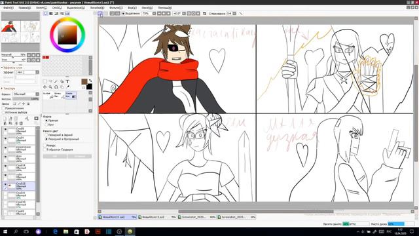This screenshot has height=236, width=419.
Task: Click the Undo toolbar icon
Action: [x=100, y=13]
